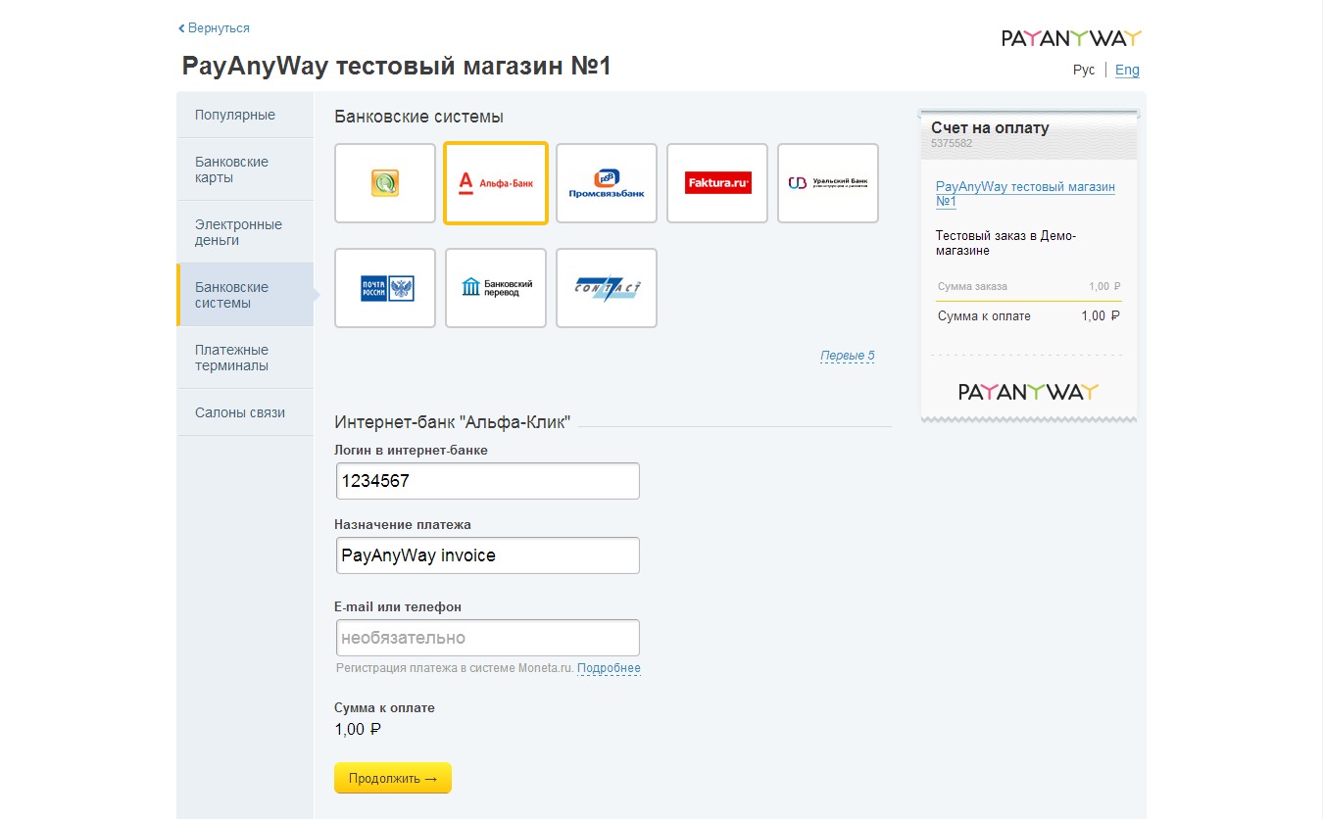
Task: Open PayAnyWay тестовый магазин №1 invoice link
Action: pyautogui.click(x=1025, y=194)
